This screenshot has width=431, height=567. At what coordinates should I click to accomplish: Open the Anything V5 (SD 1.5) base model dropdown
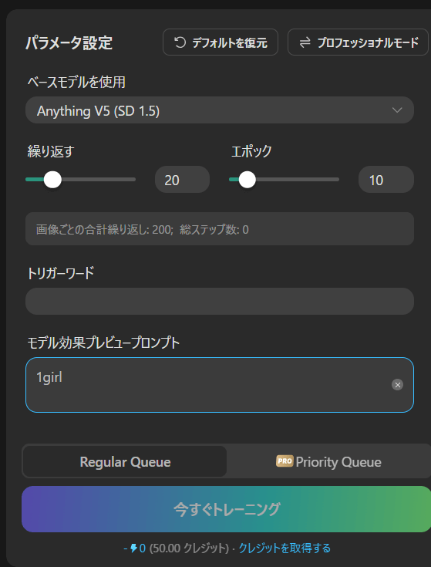pos(220,110)
